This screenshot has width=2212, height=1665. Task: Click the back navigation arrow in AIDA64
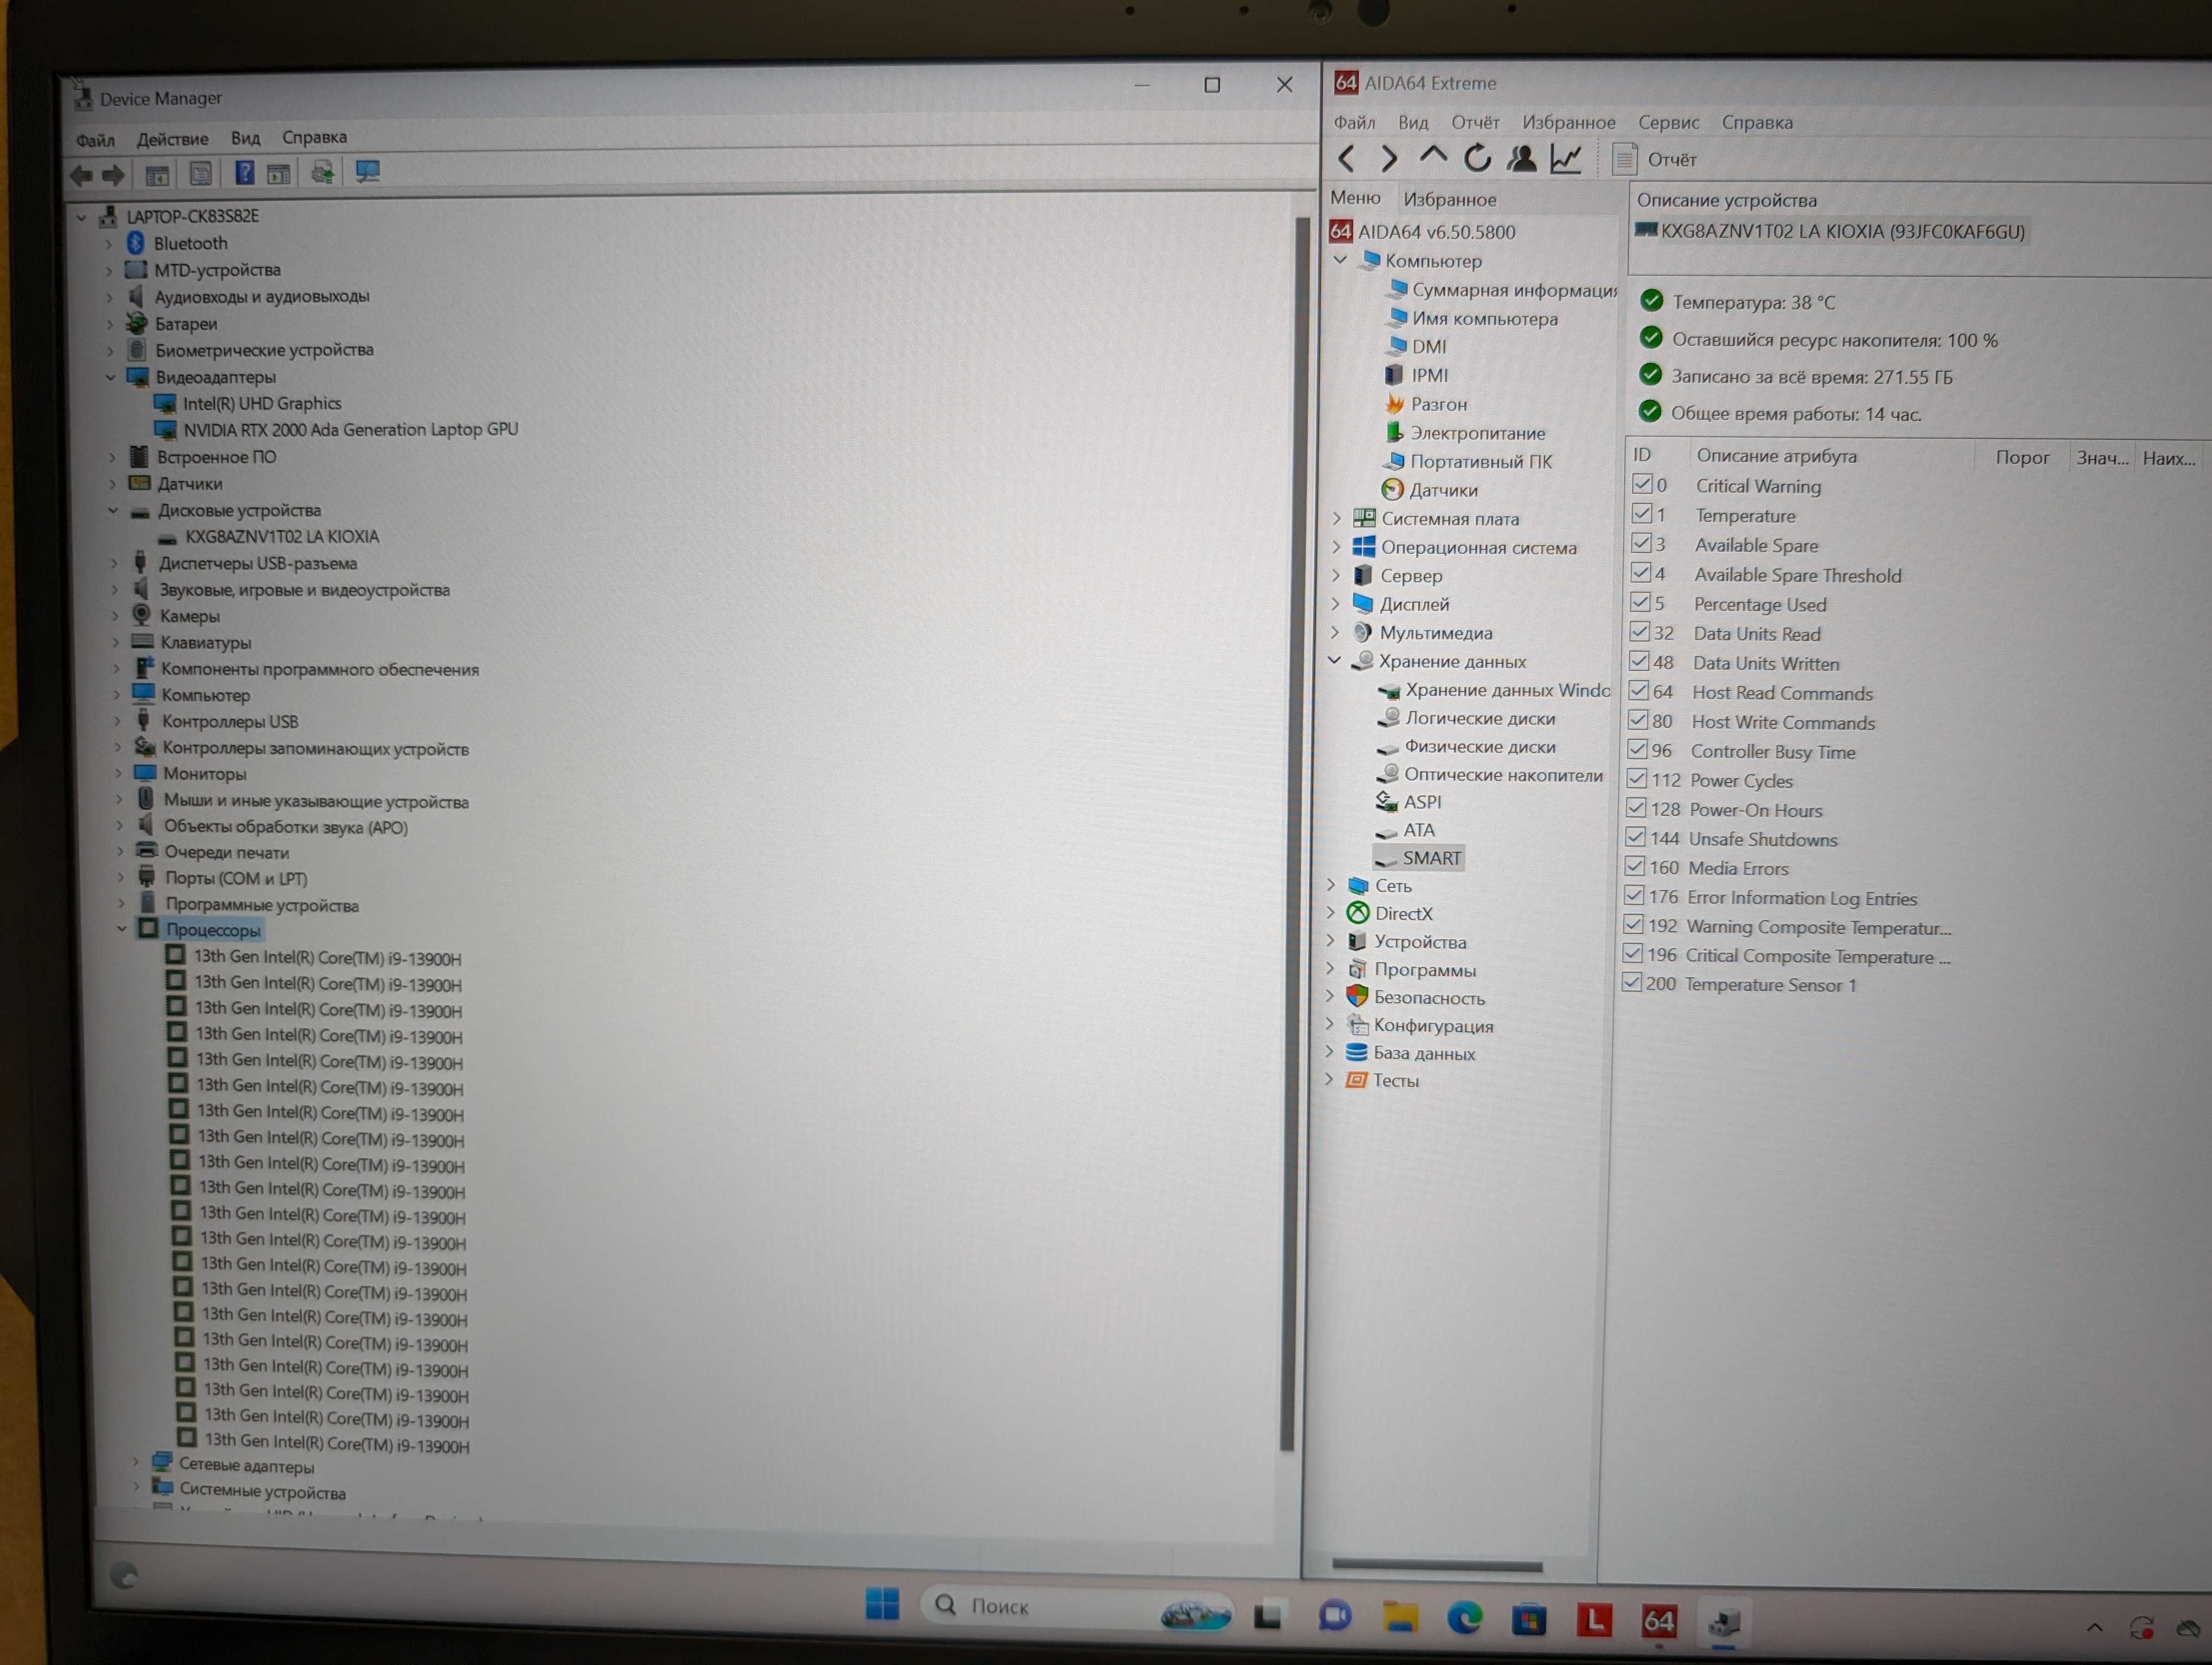(1355, 159)
